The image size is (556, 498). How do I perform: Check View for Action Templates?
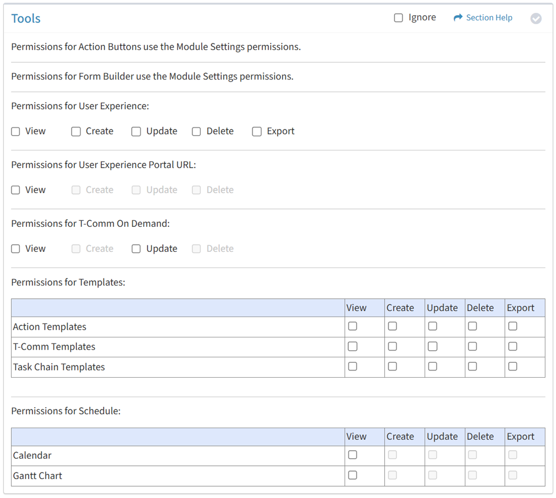[352, 326]
